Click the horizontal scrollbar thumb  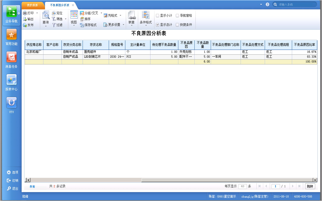[227, 180]
